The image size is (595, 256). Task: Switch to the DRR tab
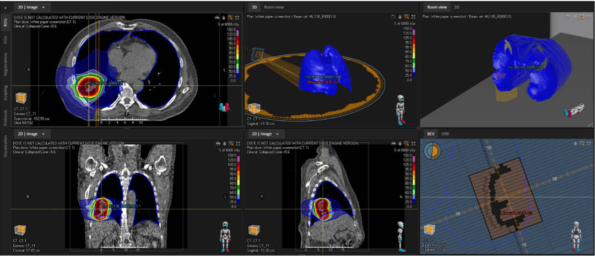(445, 133)
